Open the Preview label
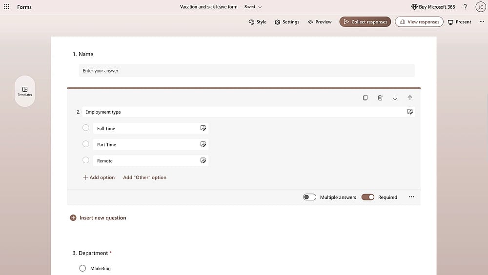The width and height of the screenshot is (488, 275). (324, 22)
